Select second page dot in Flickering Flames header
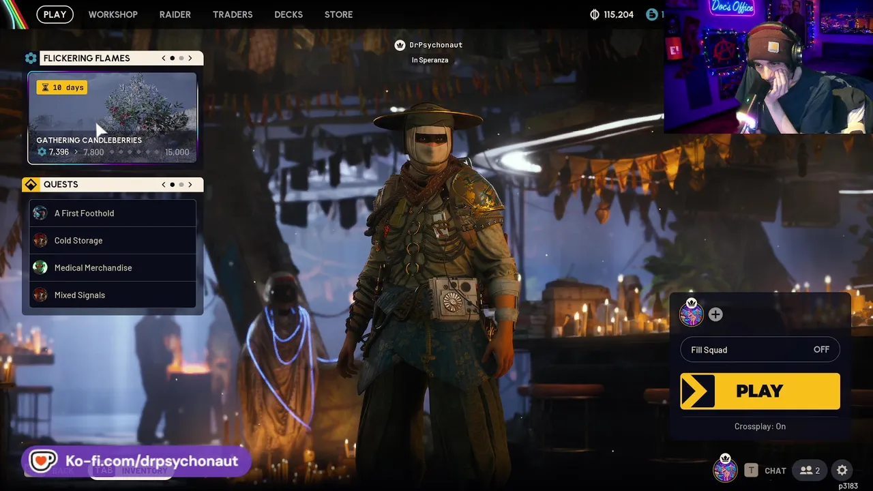Image resolution: width=873 pixels, height=491 pixels. pos(181,58)
